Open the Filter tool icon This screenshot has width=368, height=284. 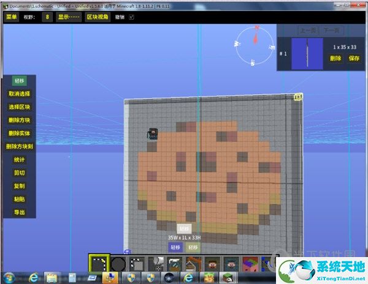click(x=175, y=264)
